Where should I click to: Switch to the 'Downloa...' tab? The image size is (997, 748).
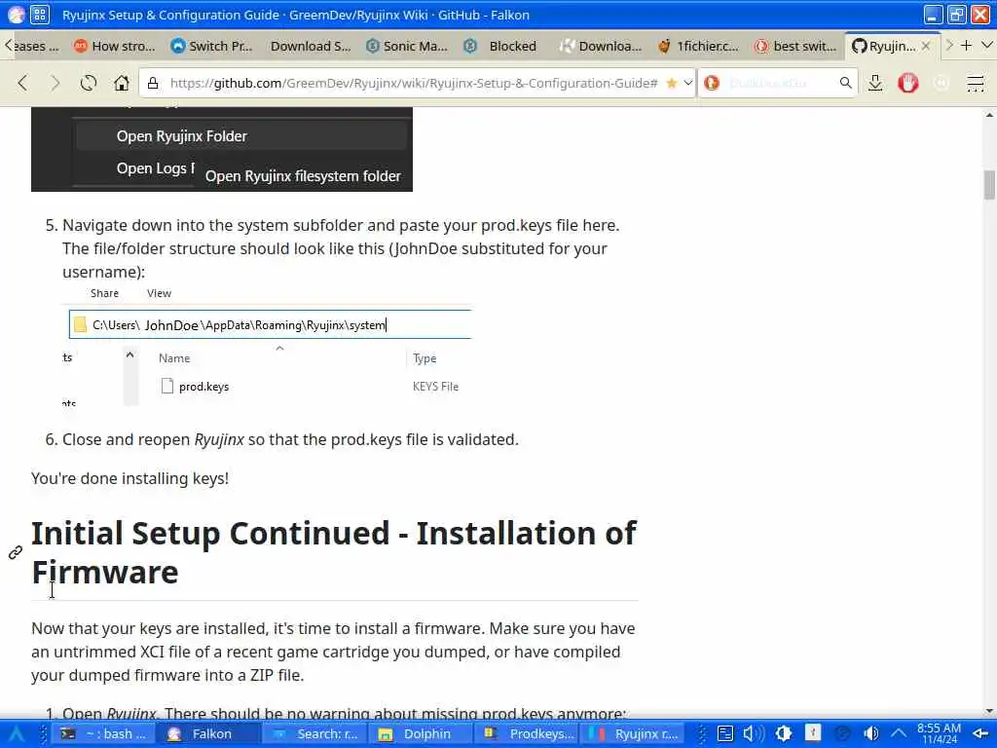(601, 46)
